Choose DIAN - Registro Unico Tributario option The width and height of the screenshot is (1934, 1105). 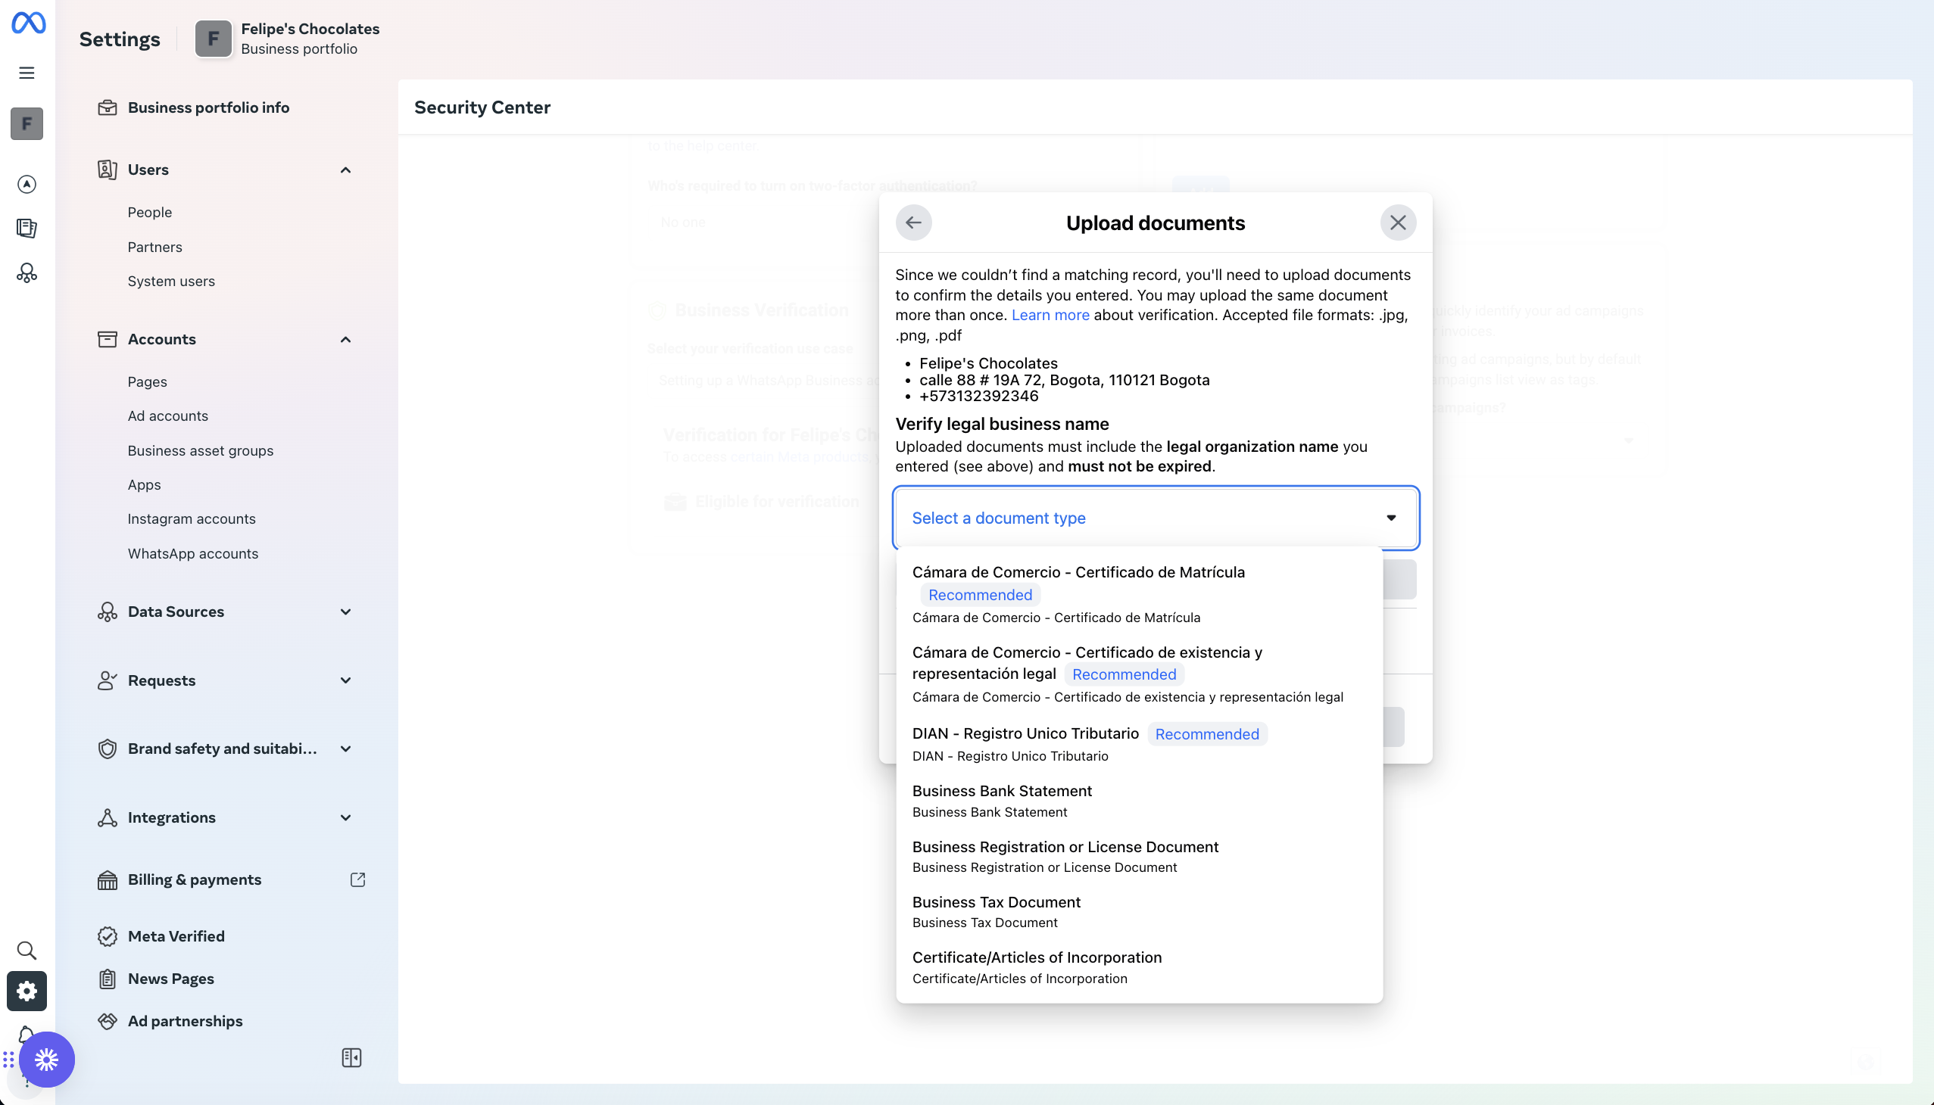coord(1139,744)
